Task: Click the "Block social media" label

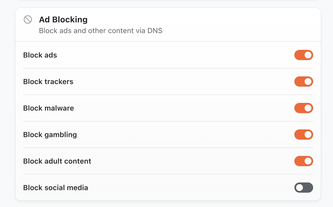Action: point(56,188)
